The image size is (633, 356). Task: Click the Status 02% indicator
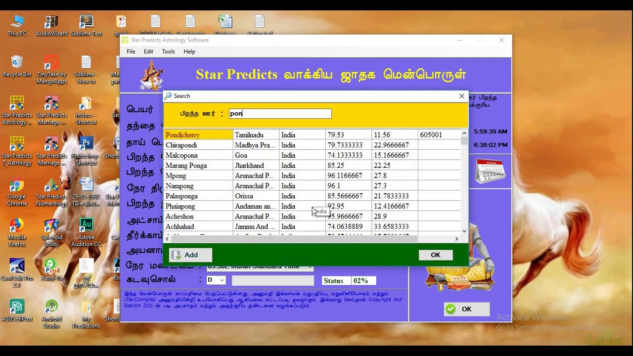click(349, 281)
